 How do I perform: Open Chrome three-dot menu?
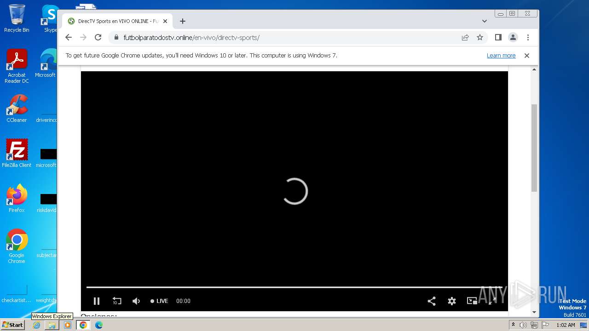(528, 37)
